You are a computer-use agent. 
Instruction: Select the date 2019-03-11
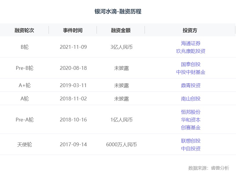[x=73, y=85]
